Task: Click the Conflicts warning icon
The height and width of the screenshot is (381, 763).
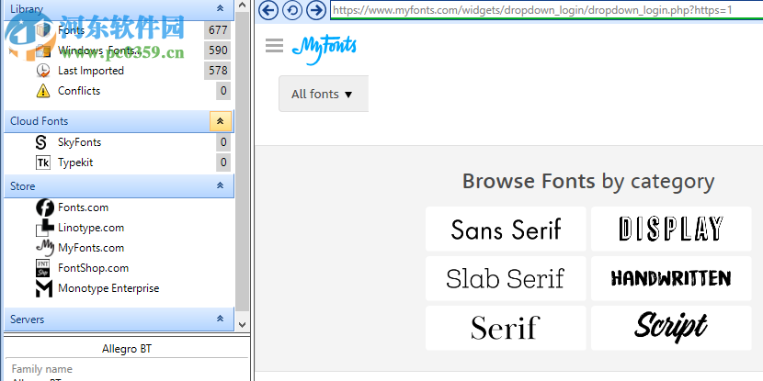Action: click(43, 91)
